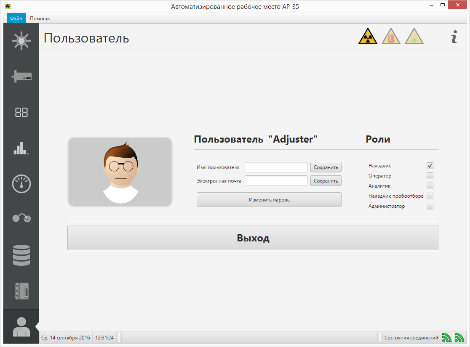Click the large Выход button
The image size is (470, 347).
coord(253,238)
